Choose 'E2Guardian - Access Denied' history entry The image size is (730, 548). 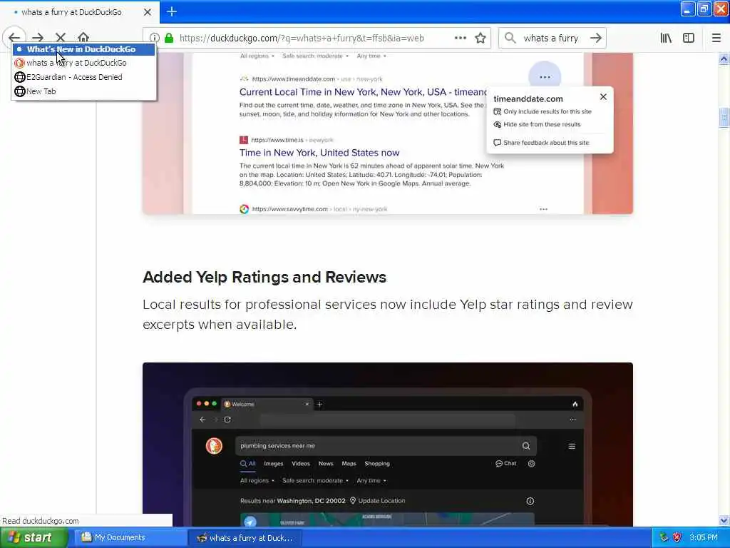pyautogui.click(x=84, y=77)
